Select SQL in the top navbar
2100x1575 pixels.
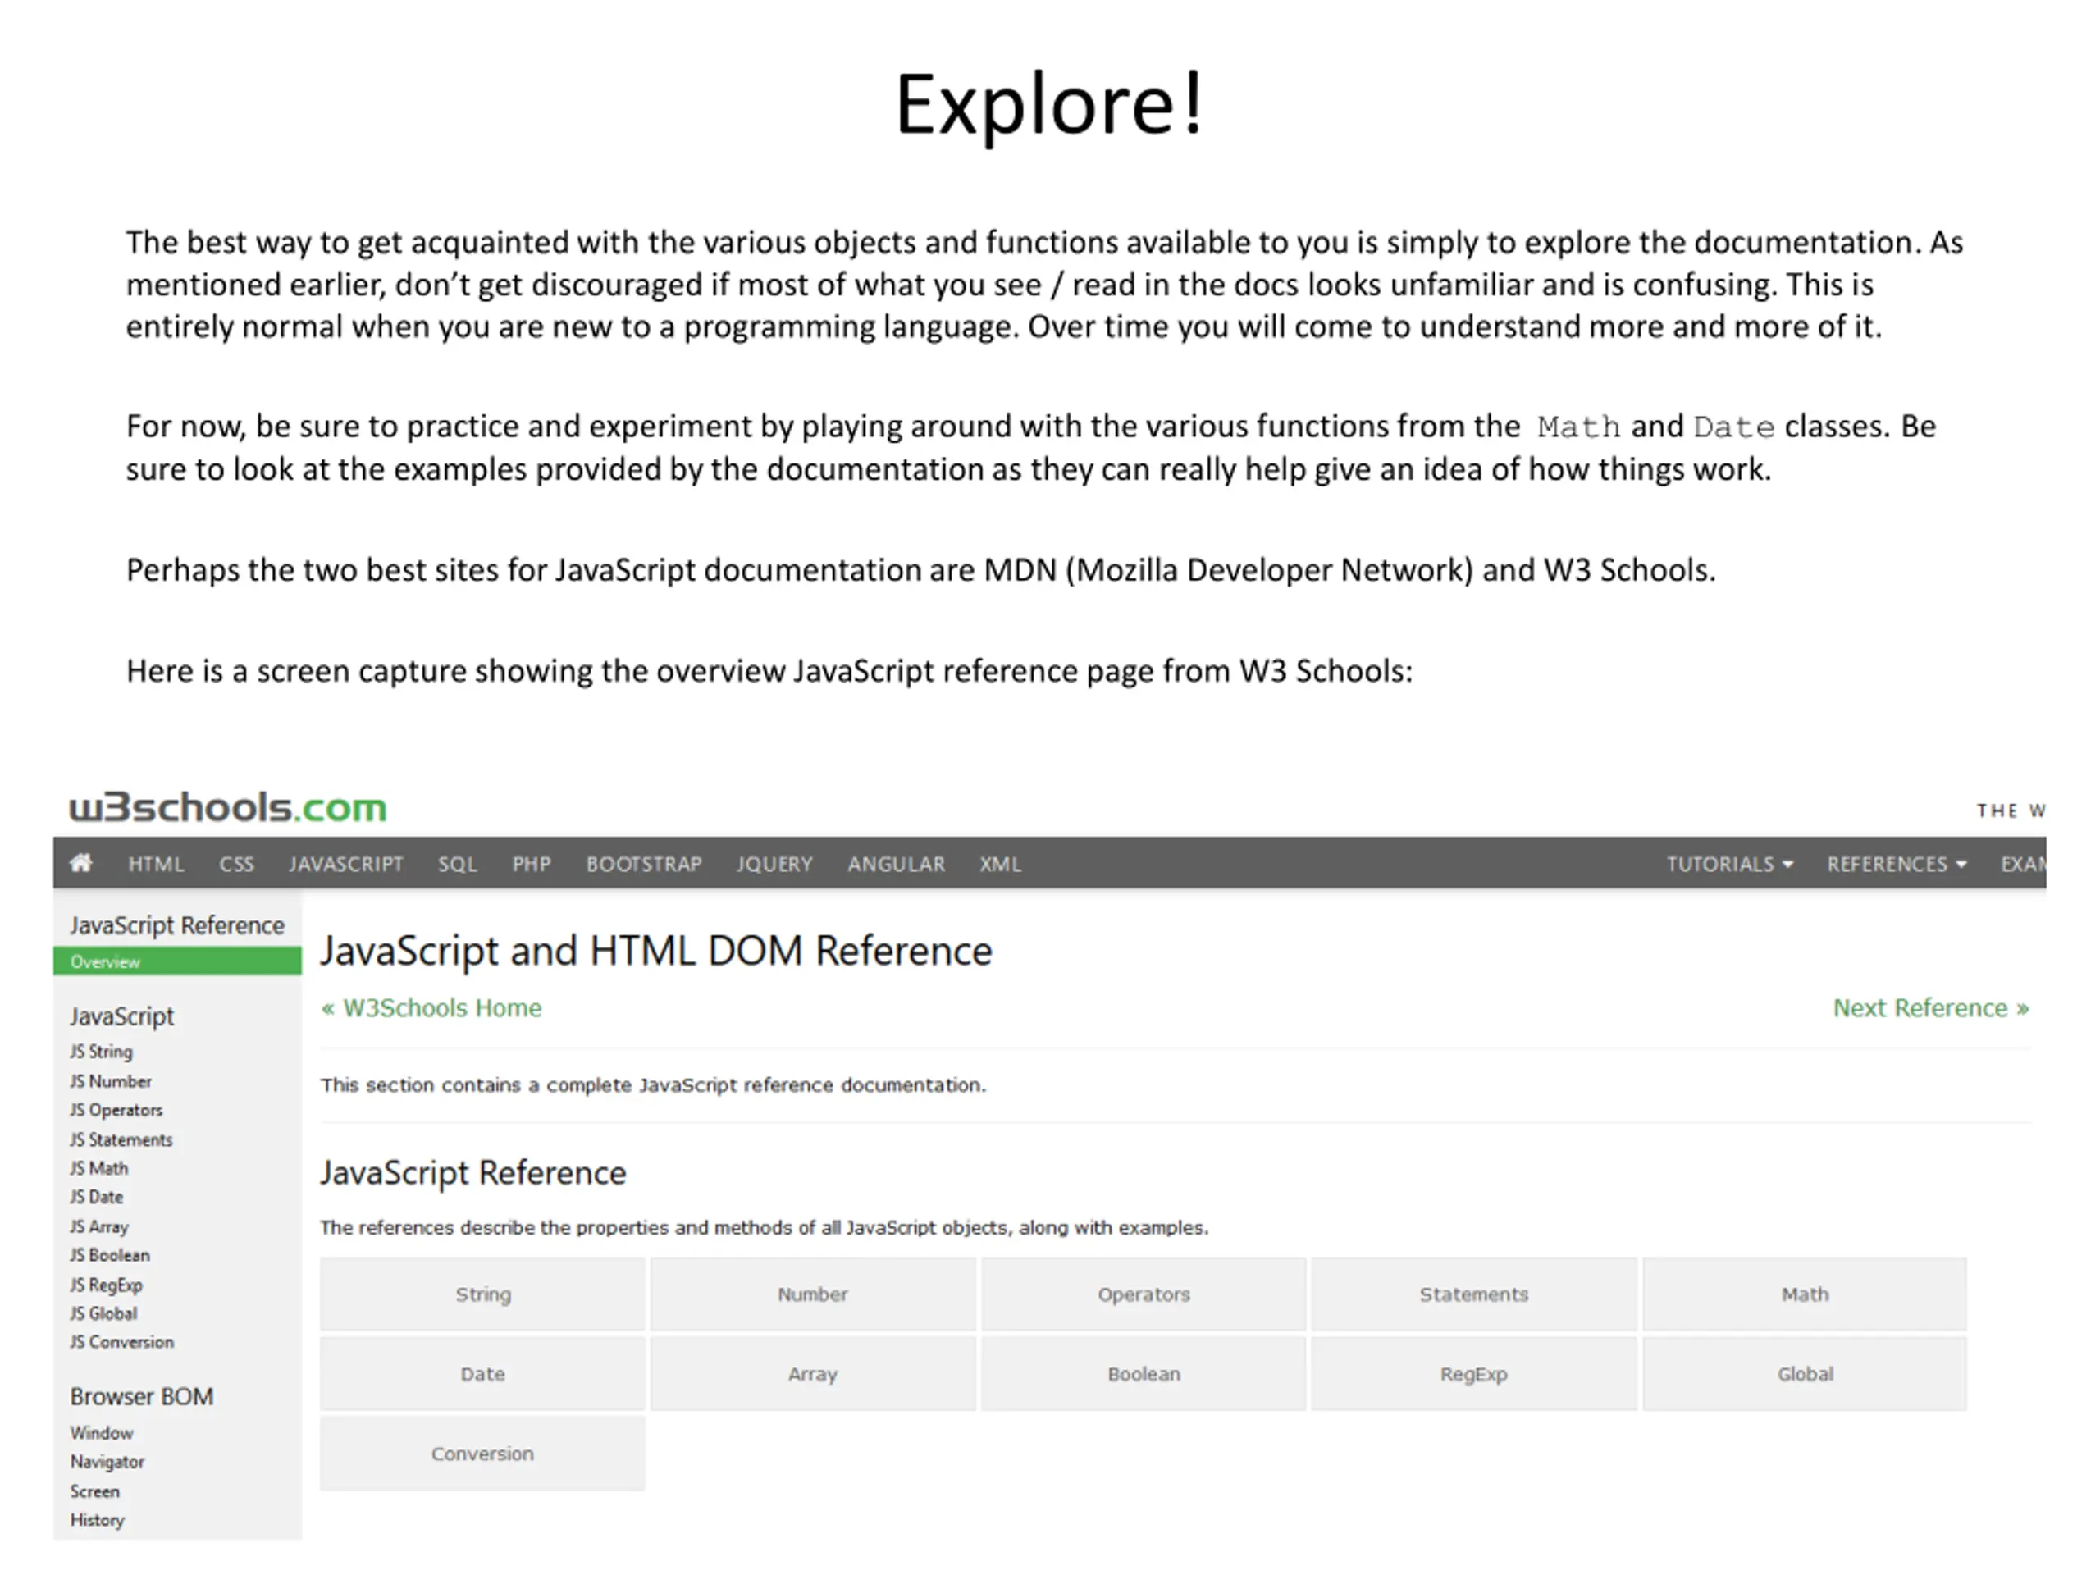pos(457,864)
